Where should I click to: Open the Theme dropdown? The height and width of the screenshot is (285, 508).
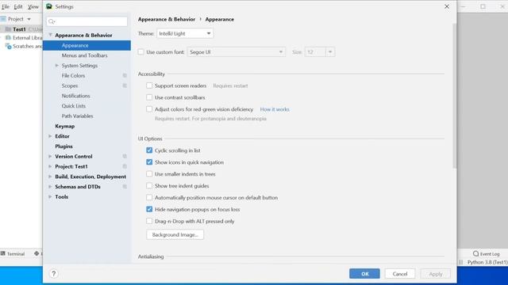(x=185, y=33)
